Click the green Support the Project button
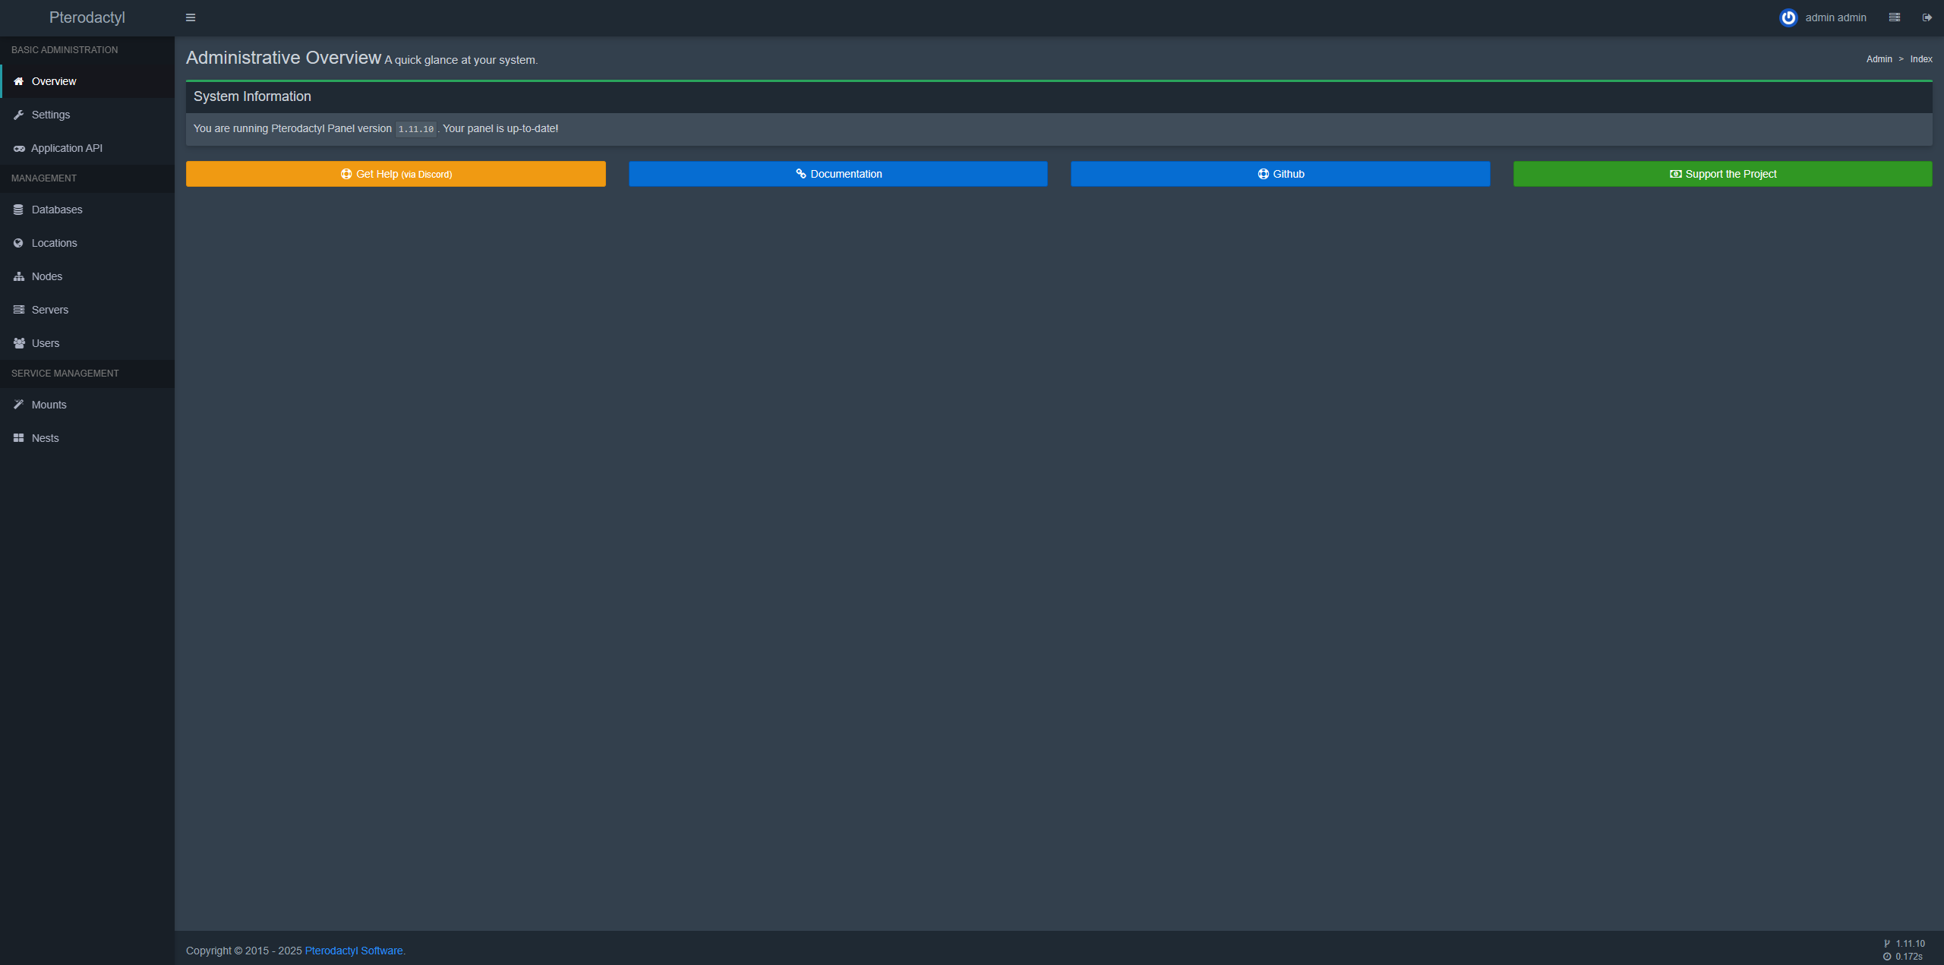1944x965 pixels. click(x=1722, y=174)
